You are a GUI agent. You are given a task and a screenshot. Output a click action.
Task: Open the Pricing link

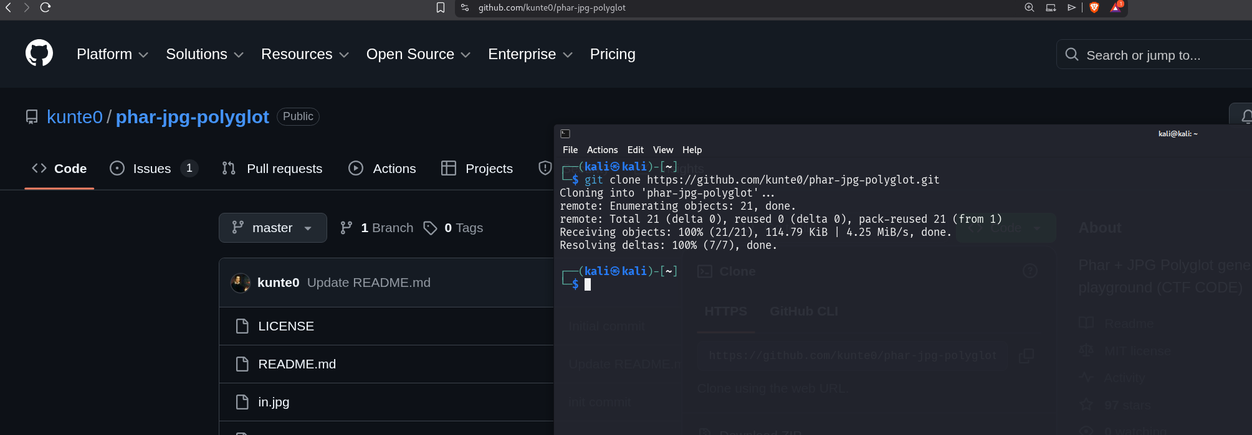tap(612, 55)
